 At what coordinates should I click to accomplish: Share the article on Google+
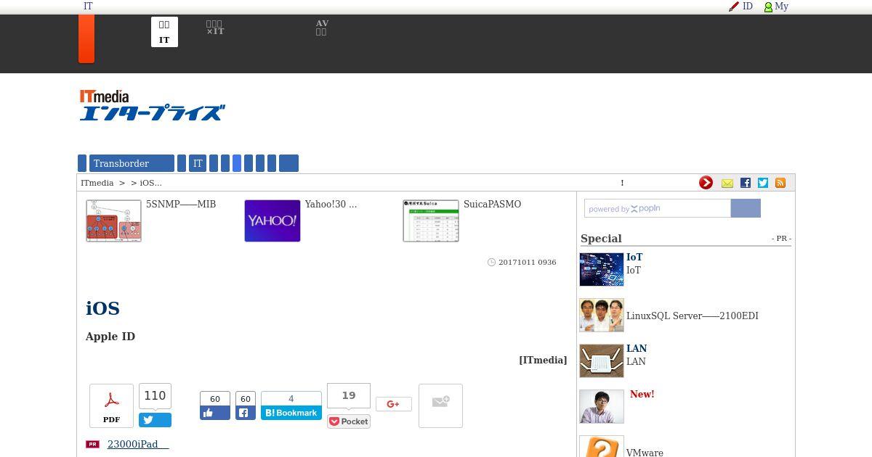click(393, 404)
